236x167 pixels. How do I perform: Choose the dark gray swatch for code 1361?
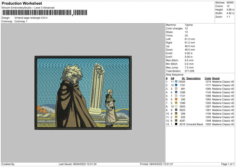(176, 110)
